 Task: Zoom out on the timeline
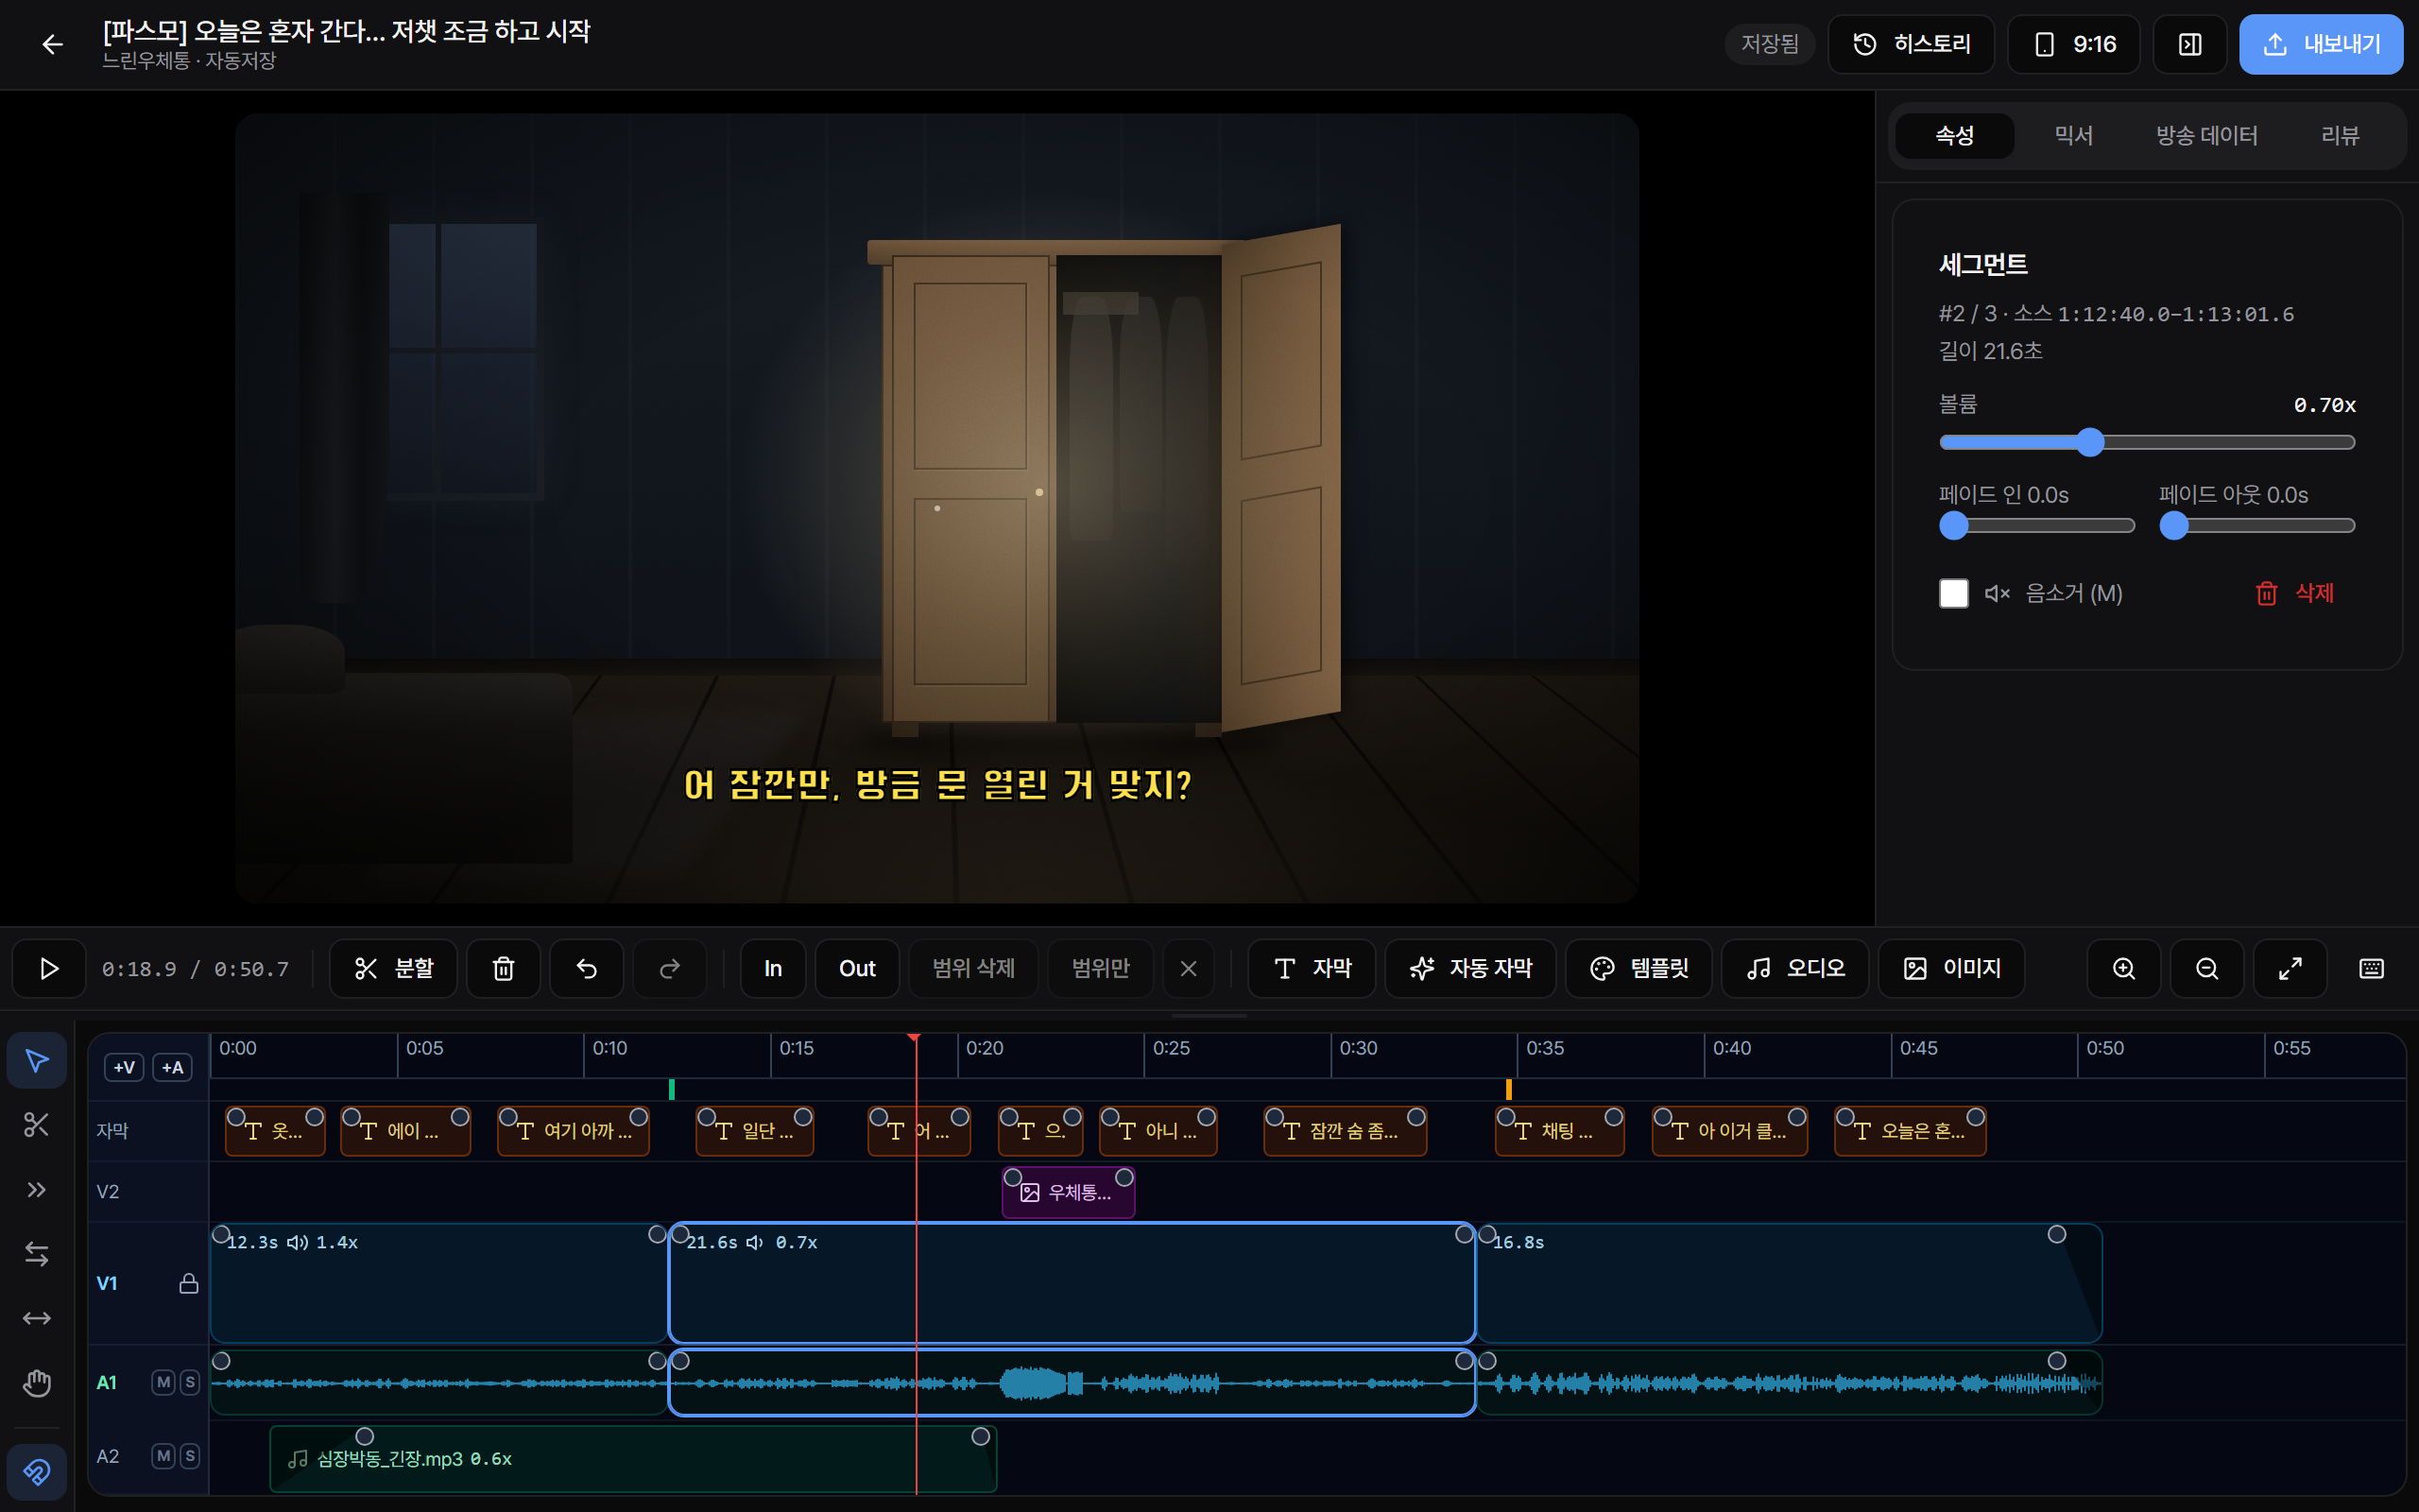2206,968
